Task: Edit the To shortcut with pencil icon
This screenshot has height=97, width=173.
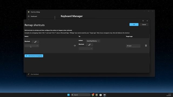Action: [89, 45]
